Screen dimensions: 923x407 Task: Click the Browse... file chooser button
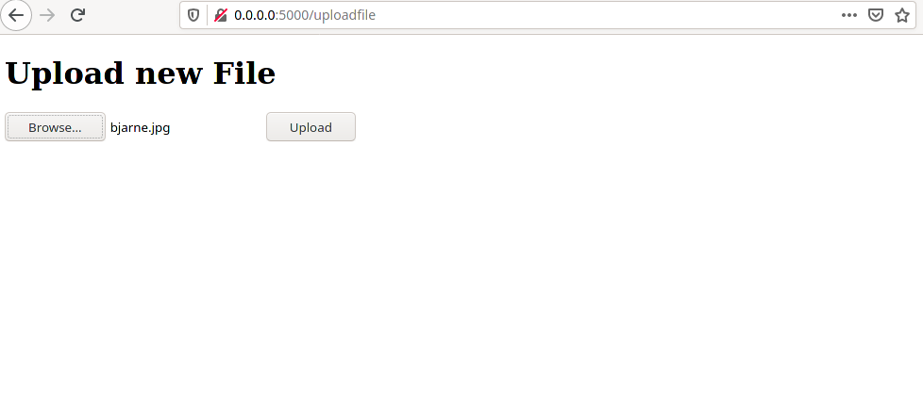56,127
